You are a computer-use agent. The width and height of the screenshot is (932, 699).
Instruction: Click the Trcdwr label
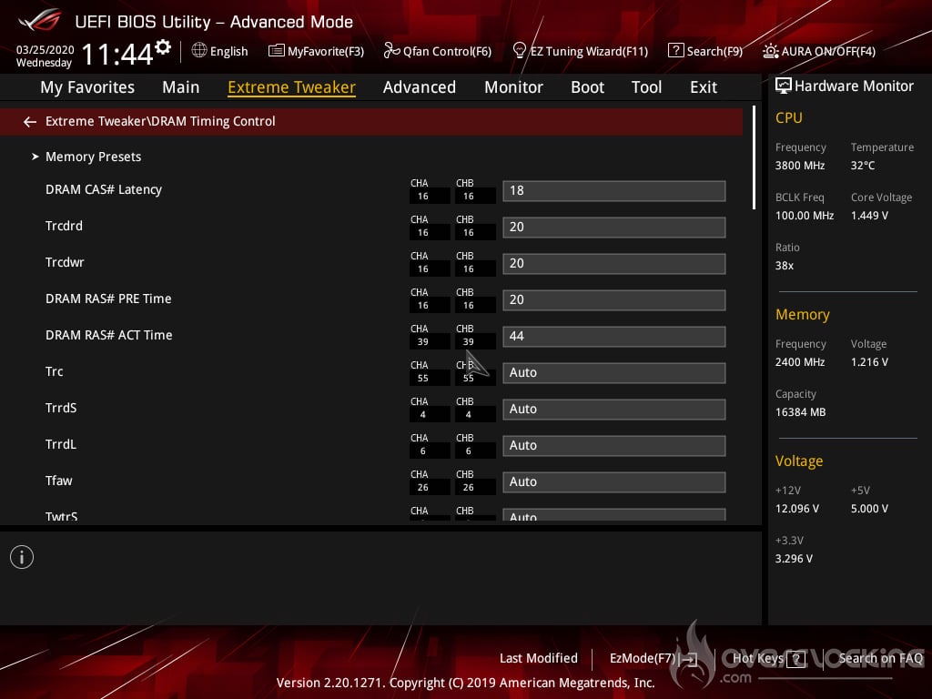(x=65, y=262)
